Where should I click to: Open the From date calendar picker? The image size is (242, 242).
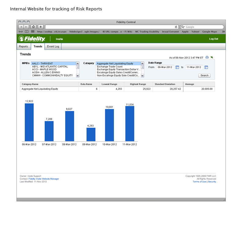[x=177, y=67]
